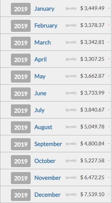Image resolution: width=112 pixels, height=203 pixels.
Task: Click the (pr.min) label in October row
Action: coord(71,161)
